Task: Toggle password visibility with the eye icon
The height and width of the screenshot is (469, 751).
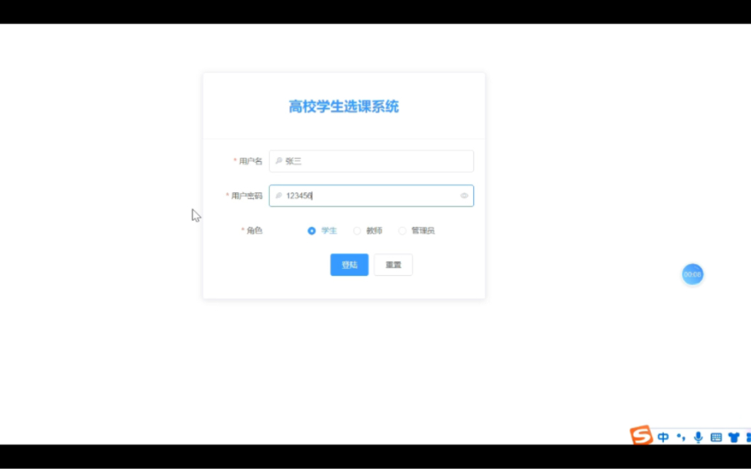Action: 464,195
